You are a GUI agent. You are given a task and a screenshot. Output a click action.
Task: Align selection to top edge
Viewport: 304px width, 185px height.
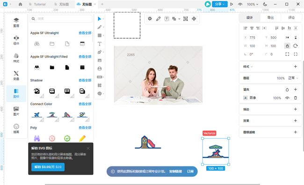(x=277, y=28)
